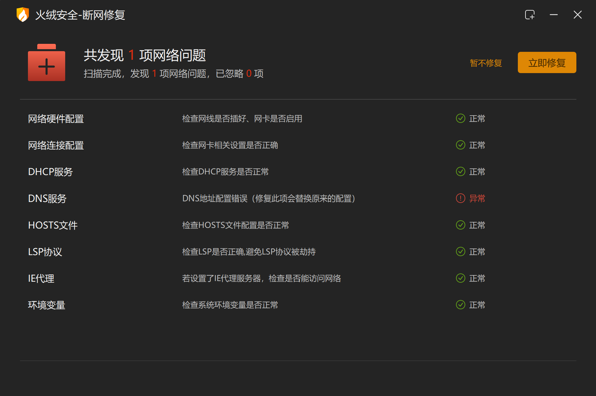Select the 网络硬件配置 row label

56,119
